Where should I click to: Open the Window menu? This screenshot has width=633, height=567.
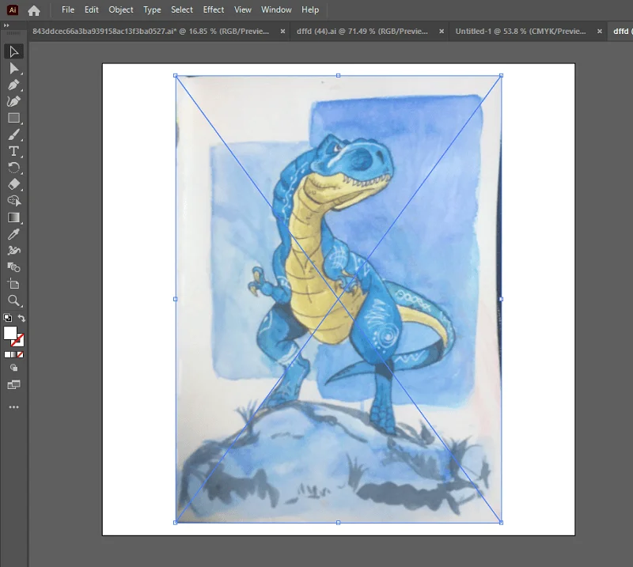click(x=276, y=9)
